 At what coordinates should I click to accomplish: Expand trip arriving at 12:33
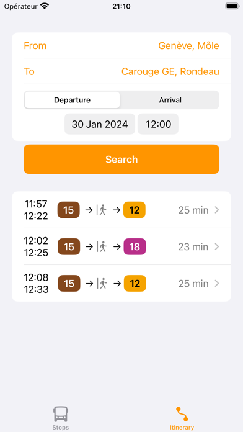click(122, 283)
